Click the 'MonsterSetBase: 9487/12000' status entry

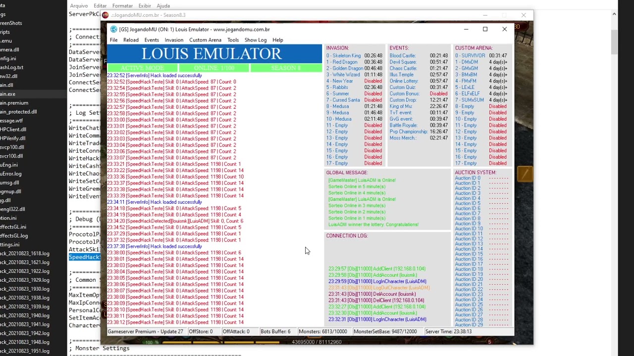[x=385, y=332]
